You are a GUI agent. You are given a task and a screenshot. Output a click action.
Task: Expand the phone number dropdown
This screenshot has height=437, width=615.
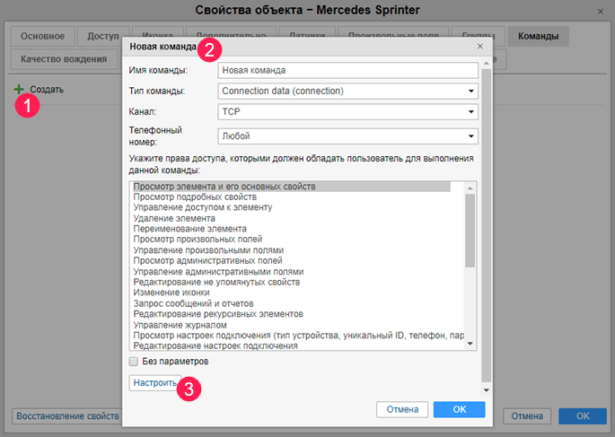click(471, 136)
